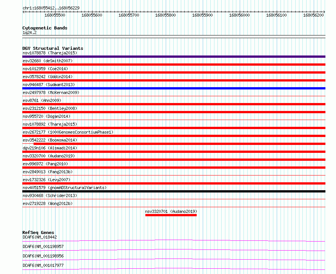Click the esv996972 (Pang2010) label

click(x=45, y=164)
